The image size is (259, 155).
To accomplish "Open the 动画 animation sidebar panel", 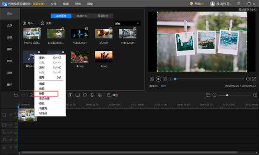I will [x=10, y=73].
